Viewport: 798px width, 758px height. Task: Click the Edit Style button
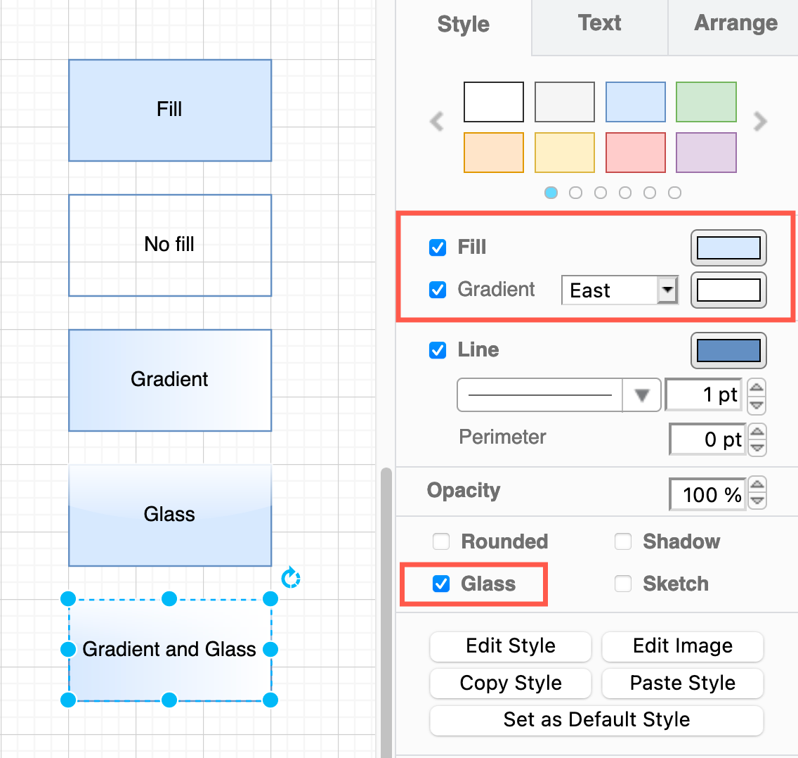510,646
